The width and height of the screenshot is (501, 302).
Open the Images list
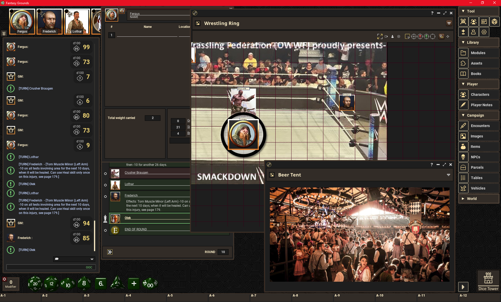tap(479, 136)
